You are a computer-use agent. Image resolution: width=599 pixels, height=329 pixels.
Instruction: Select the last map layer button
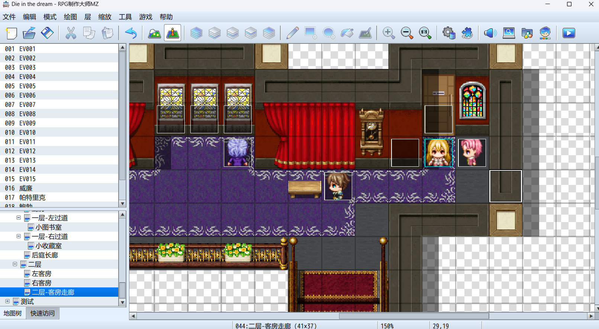[x=269, y=33]
